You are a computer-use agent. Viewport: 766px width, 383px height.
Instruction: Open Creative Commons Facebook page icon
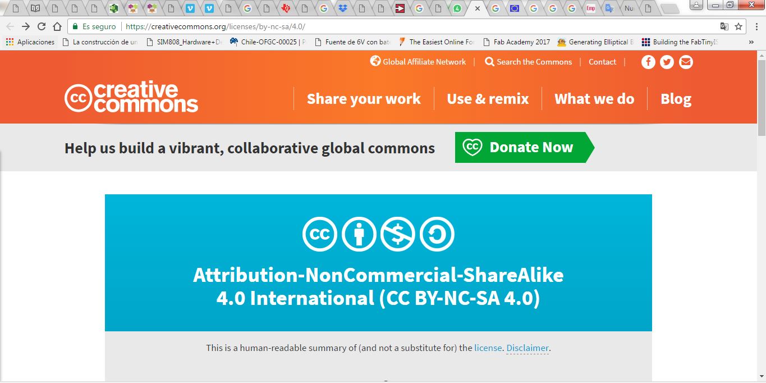[648, 62]
